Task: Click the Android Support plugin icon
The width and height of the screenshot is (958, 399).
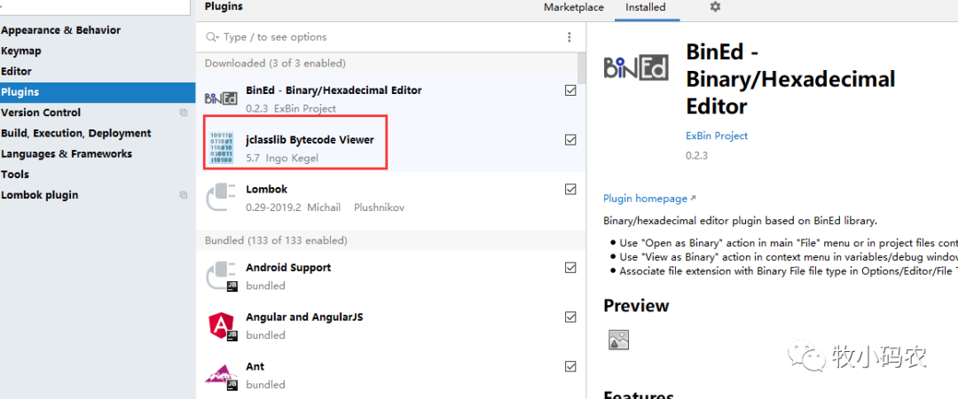Action: click(x=221, y=276)
